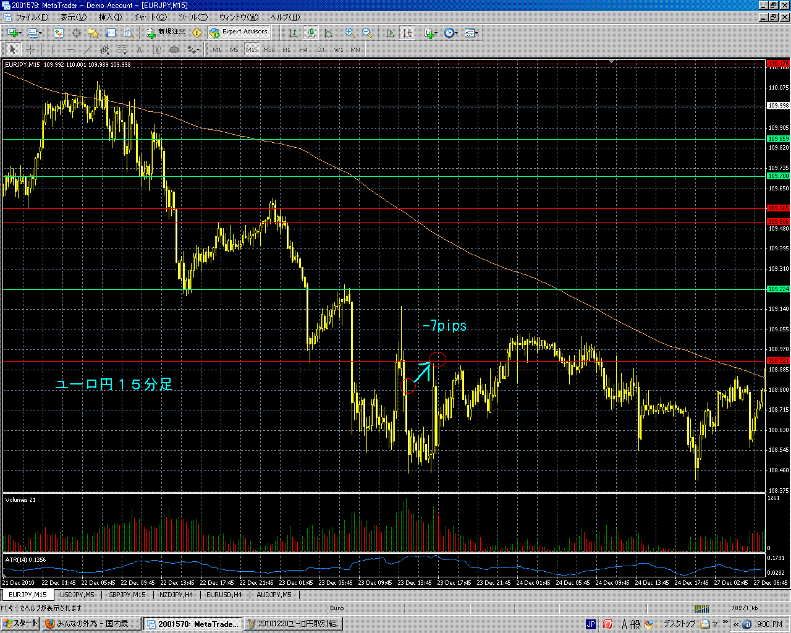This screenshot has height=633, width=791.
Task: Switch to the GBPJPY,M15 chart tab
Action: pos(127,595)
